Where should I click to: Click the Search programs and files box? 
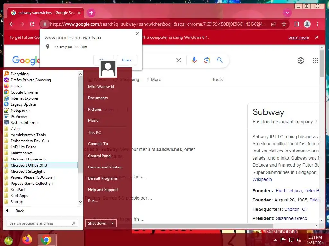point(42,223)
